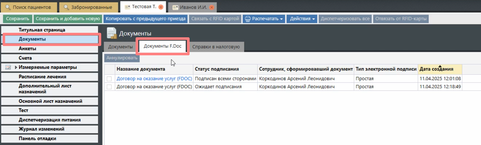Check the box for the signed Договор row
Screen dimensions: 481x145
pos(110,79)
